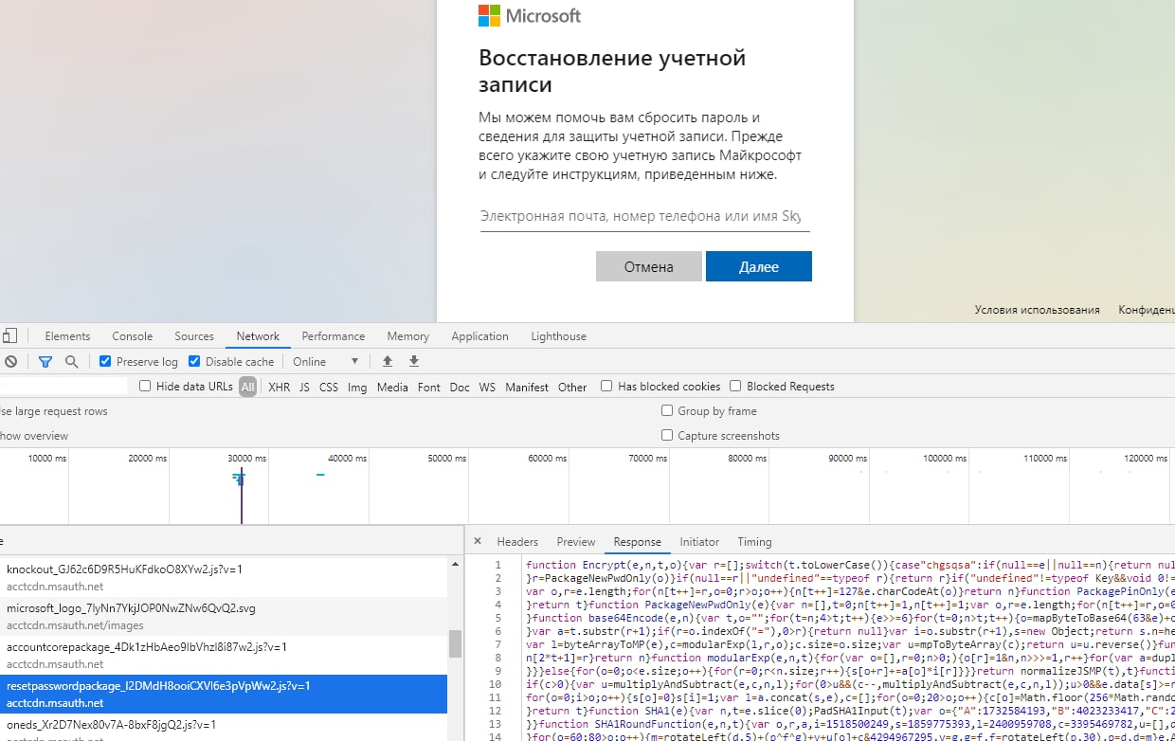Open the Console panel tab
The image size is (1175, 741).
click(x=133, y=335)
